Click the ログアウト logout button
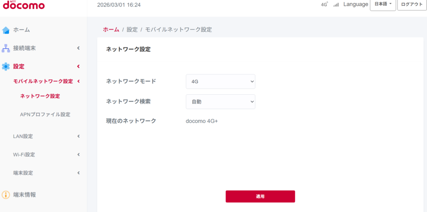This screenshot has height=212, width=427. [412, 5]
